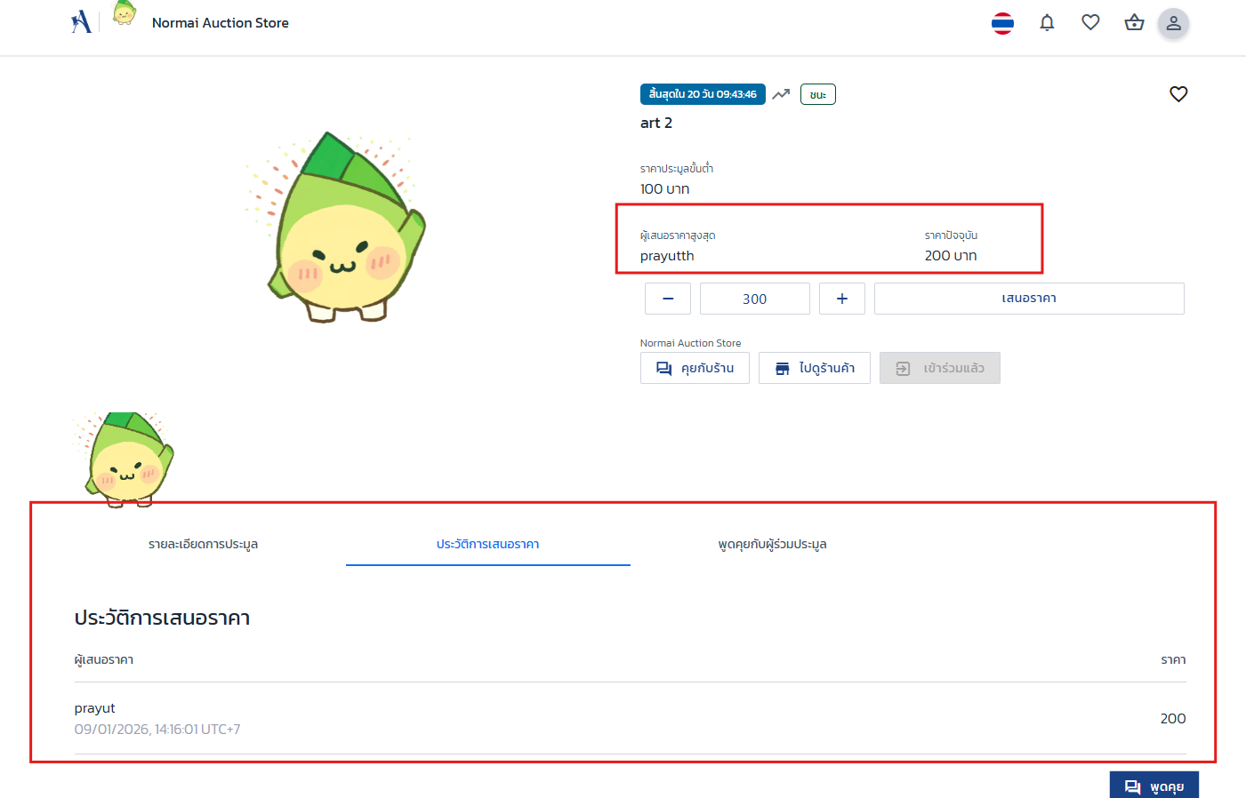View the price trend chart icon beside countdown
Viewport: 1246px width, 798px height.
click(x=781, y=93)
